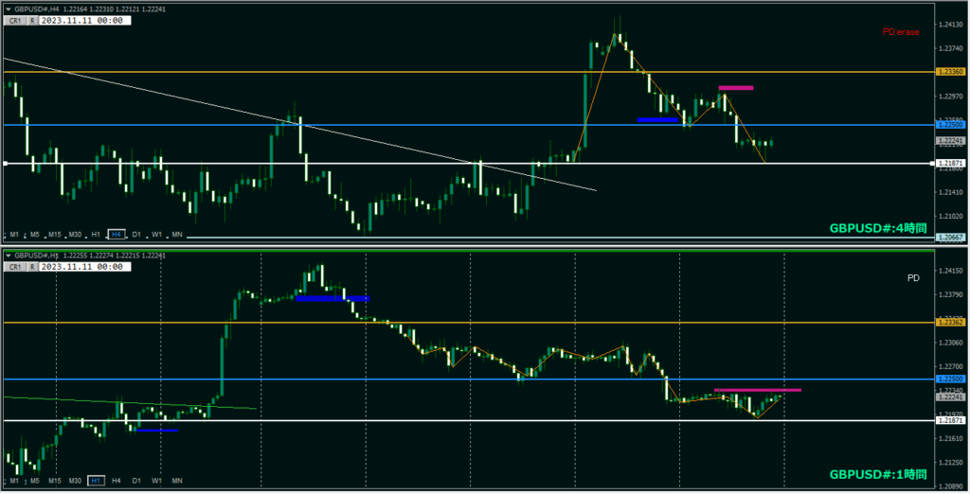Select the blue marker bar in H4 chart
This screenshot has width=970, height=494.
click(657, 120)
